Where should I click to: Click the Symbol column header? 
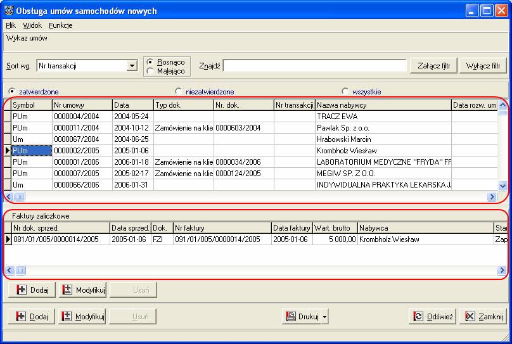pyautogui.click(x=32, y=105)
